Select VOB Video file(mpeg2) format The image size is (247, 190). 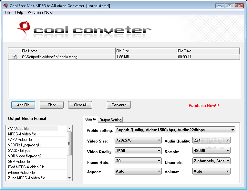(36, 156)
